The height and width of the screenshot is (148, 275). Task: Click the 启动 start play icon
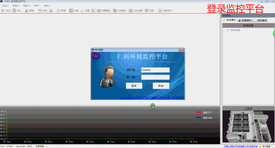pos(3,11)
